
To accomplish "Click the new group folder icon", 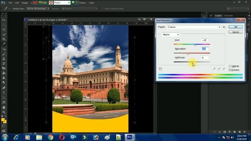I will (x=235, y=132).
